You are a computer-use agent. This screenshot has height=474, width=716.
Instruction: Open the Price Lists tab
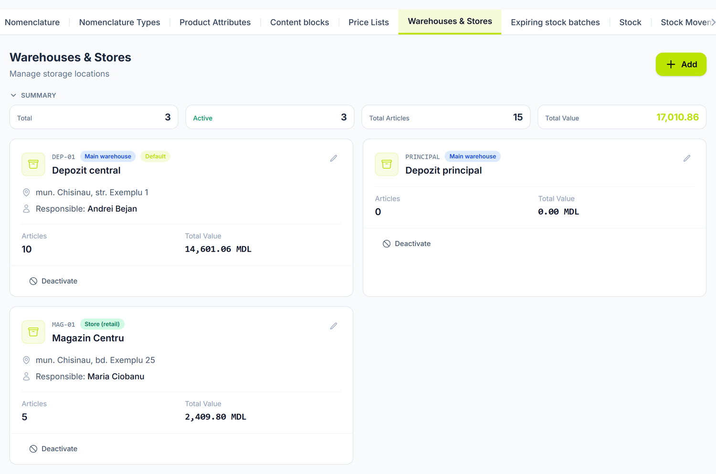[x=369, y=22]
